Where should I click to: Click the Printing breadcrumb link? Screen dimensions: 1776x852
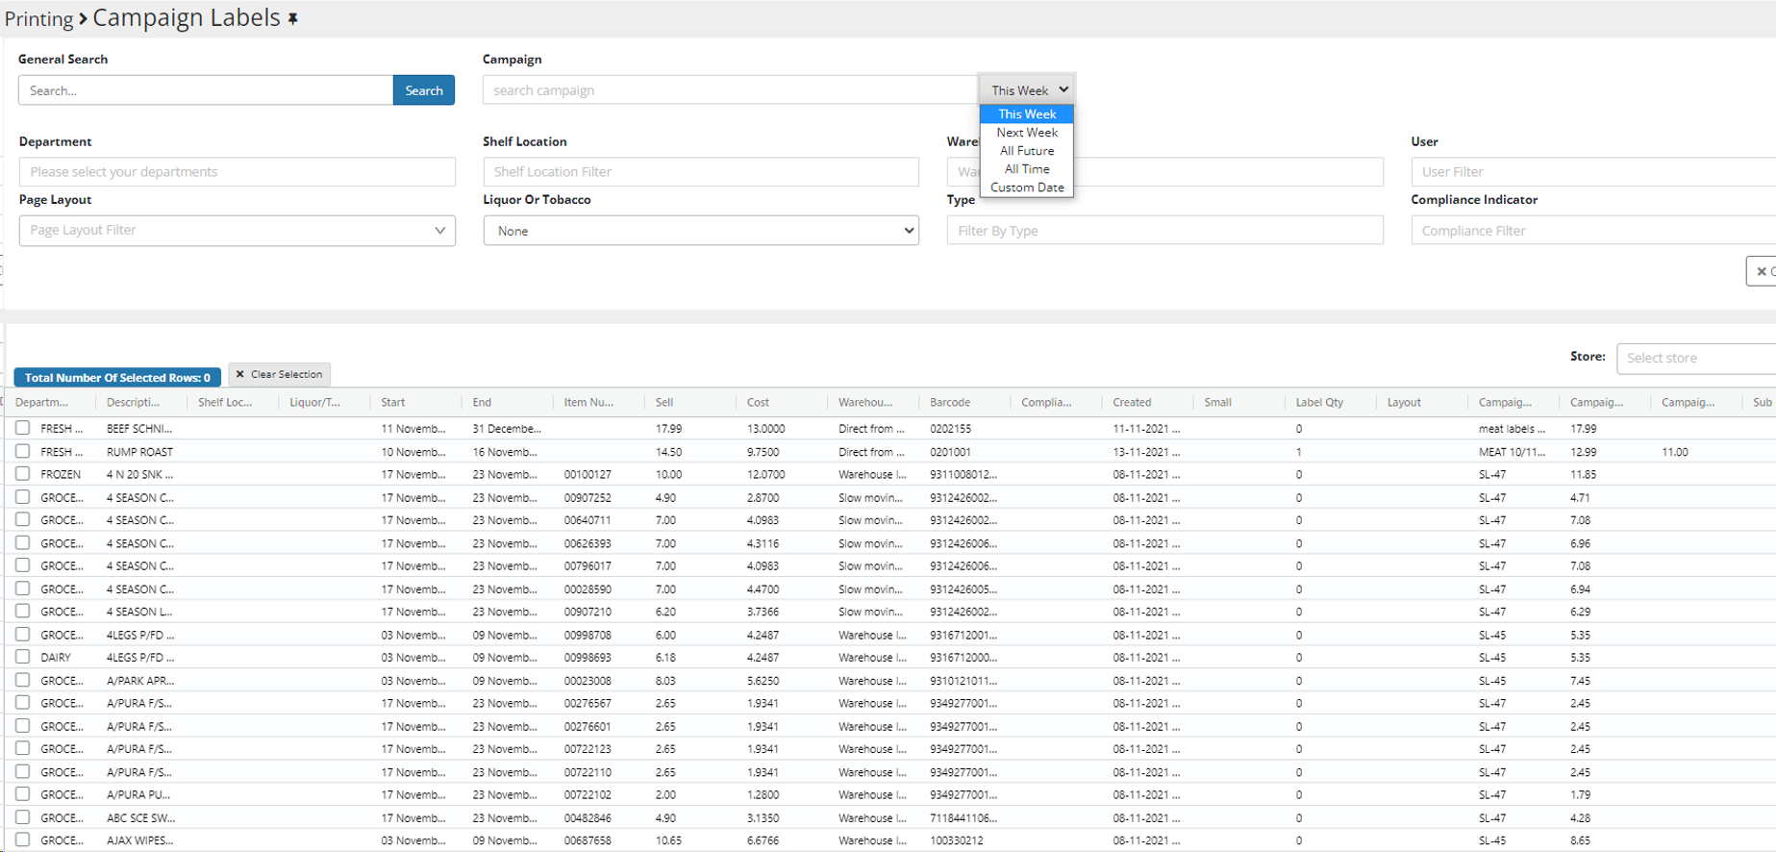click(x=38, y=18)
